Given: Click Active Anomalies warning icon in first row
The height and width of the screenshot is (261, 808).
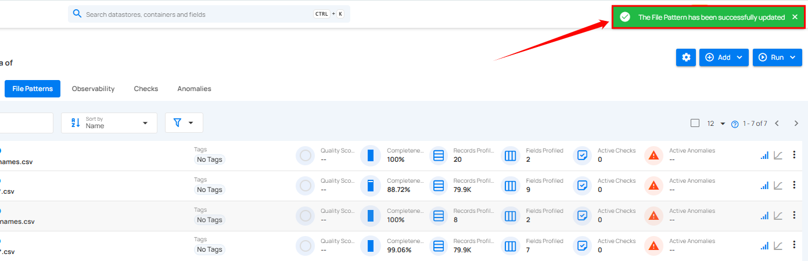Looking at the screenshot, I should pyautogui.click(x=654, y=155).
